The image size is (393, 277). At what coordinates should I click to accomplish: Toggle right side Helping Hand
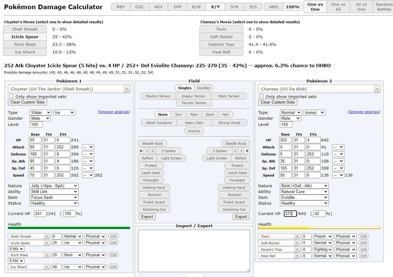(x=234, y=188)
